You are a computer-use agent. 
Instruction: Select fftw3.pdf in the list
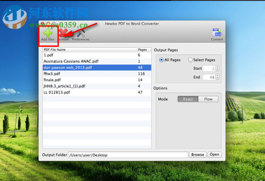point(97,74)
